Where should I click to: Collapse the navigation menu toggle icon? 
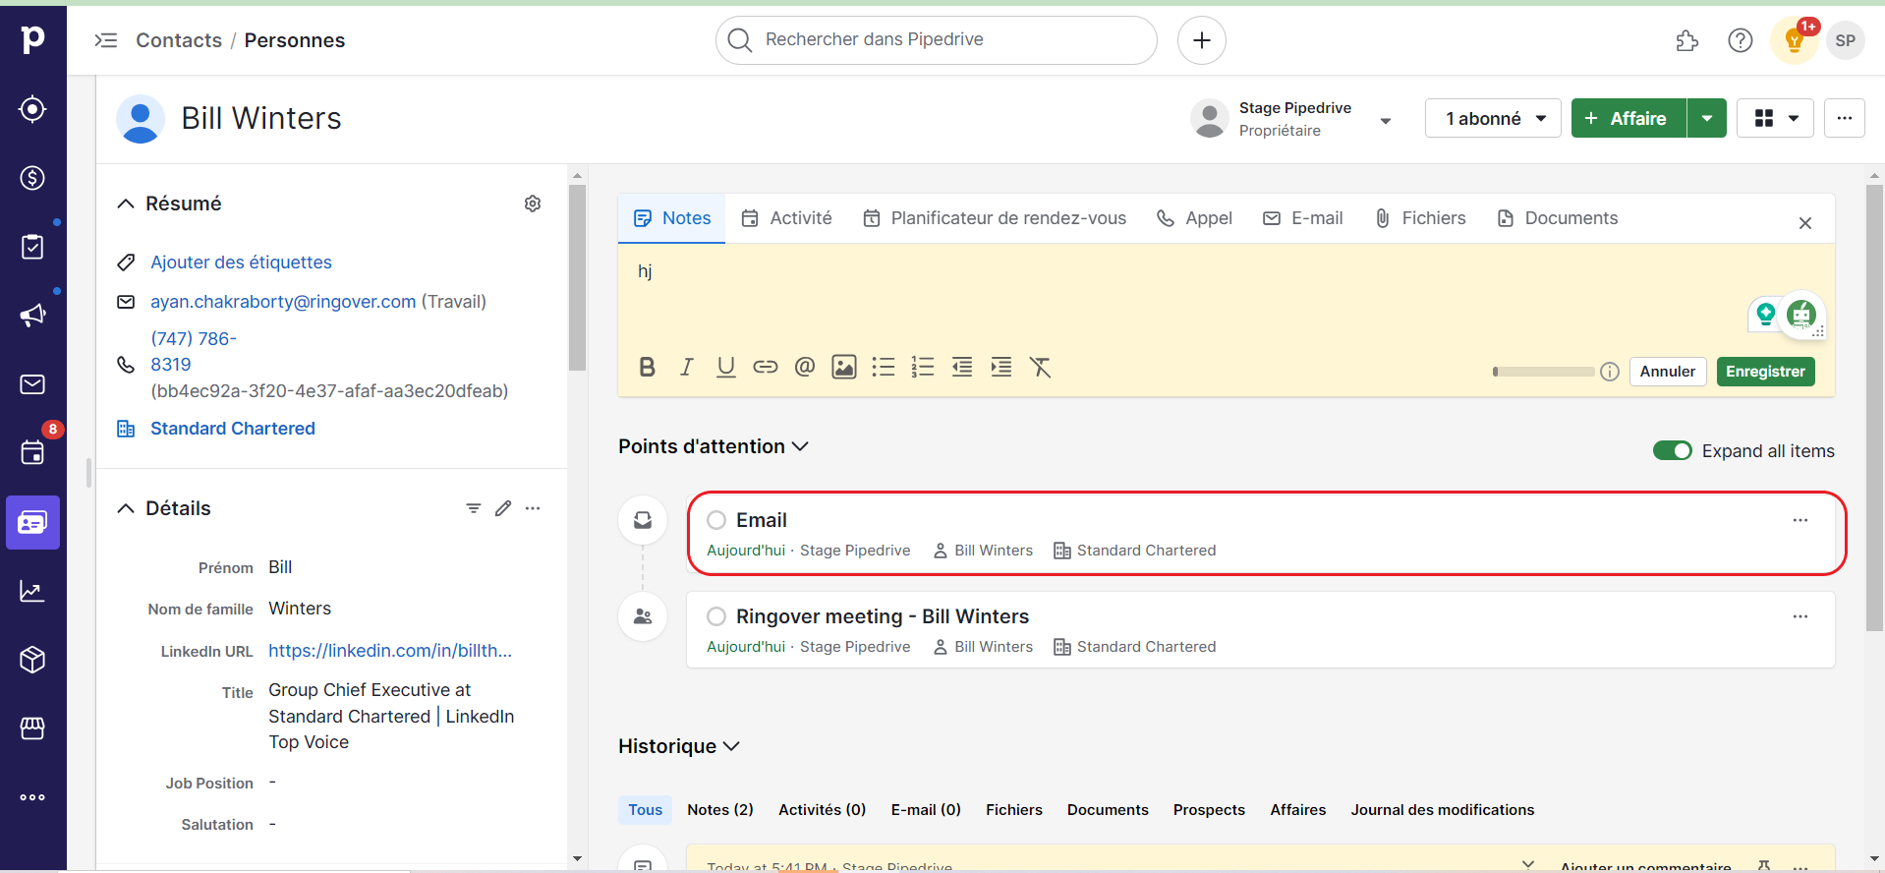(106, 40)
